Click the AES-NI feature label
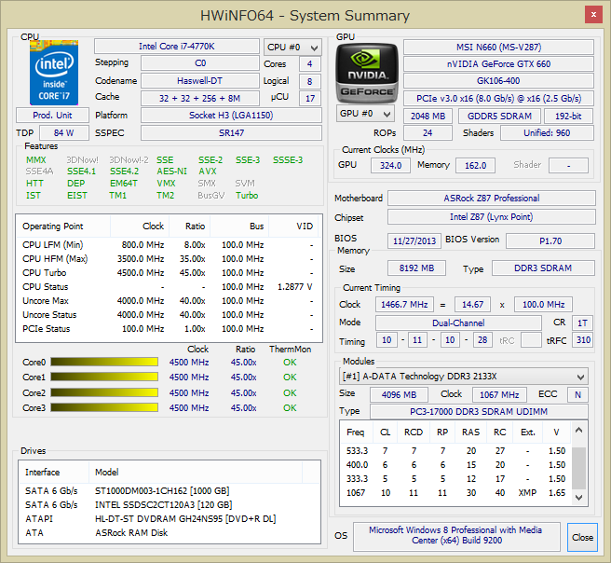611x563 pixels. point(171,172)
